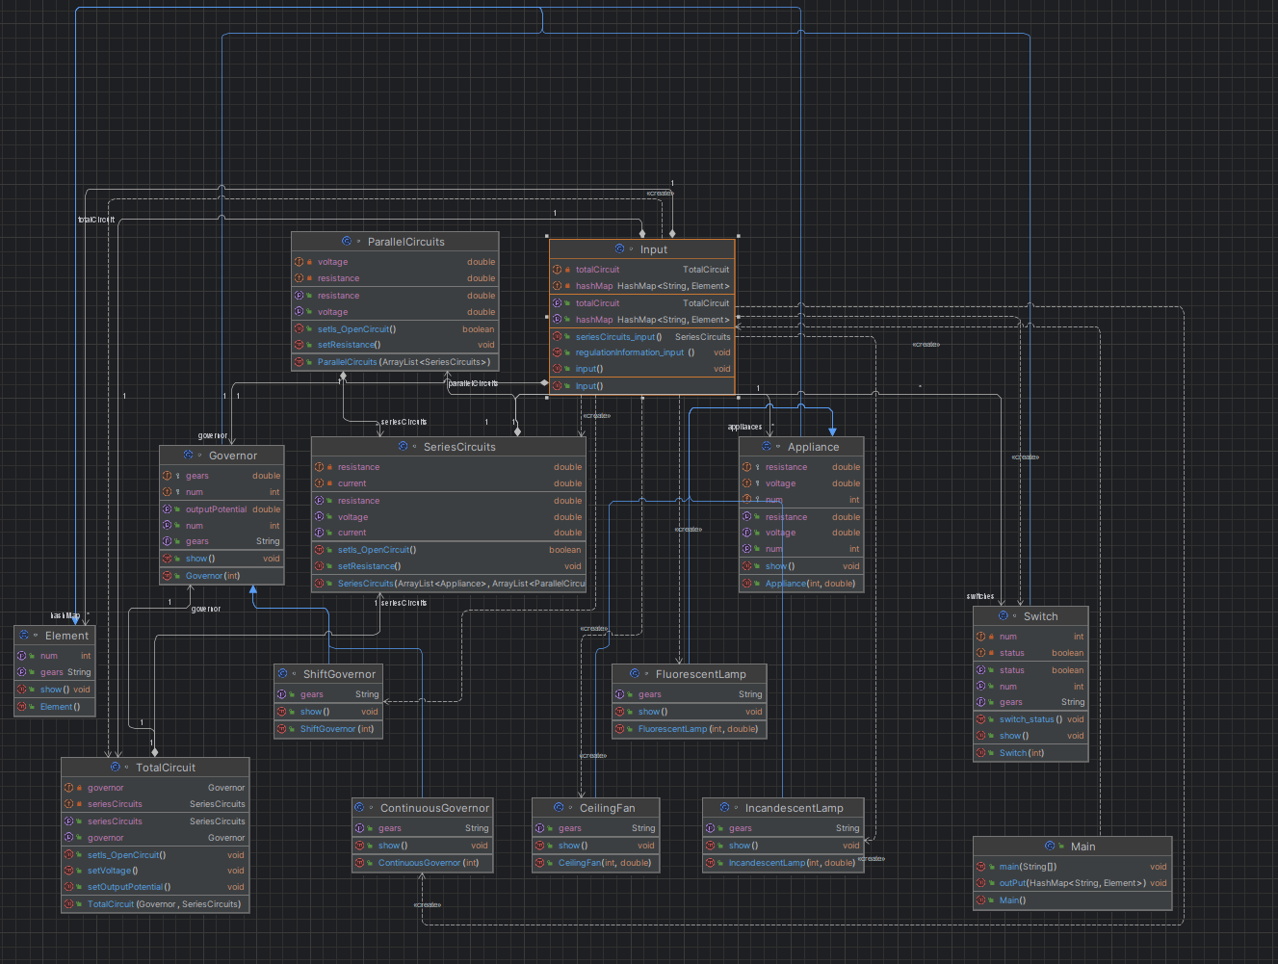
Task: Click Switch(int) constructor row
Action: pyautogui.click(x=1030, y=753)
